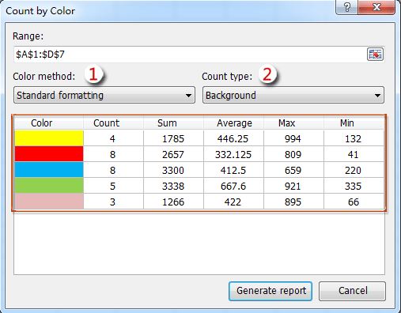Click min value 132
Screen dimensions: 401x313
[x=354, y=139]
